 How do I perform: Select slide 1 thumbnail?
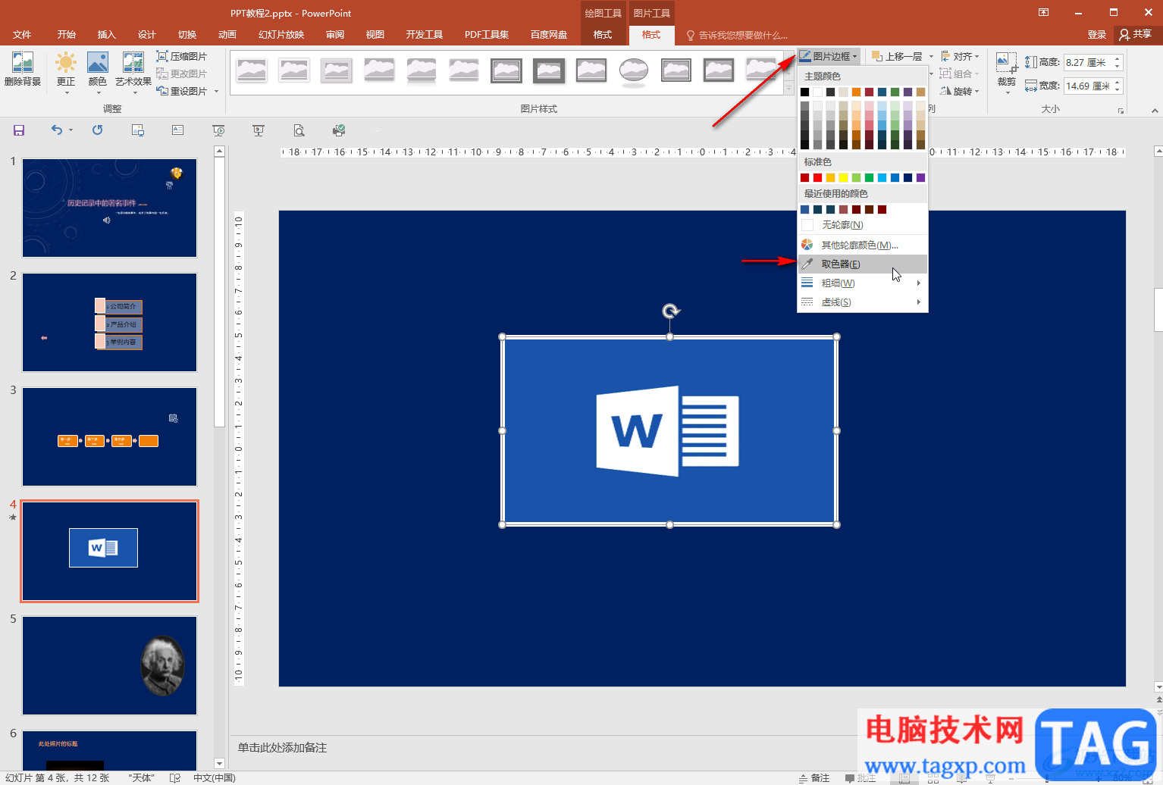click(110, 208)
